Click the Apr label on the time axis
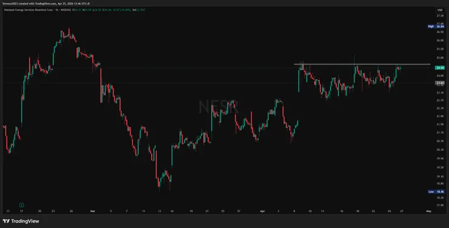This screenshot has height=228, width=449. (262, 211)
